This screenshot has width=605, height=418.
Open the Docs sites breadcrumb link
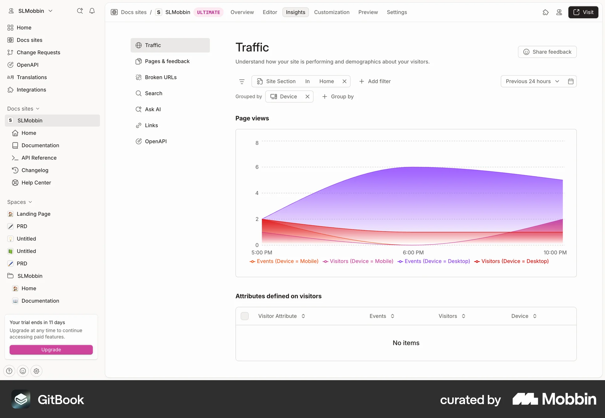(134, 12)
